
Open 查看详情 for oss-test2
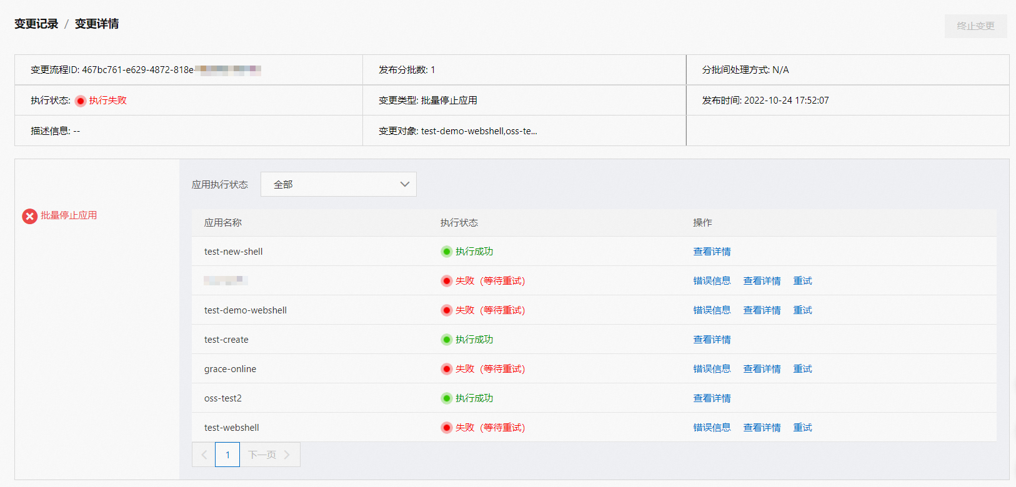[712, 398]
